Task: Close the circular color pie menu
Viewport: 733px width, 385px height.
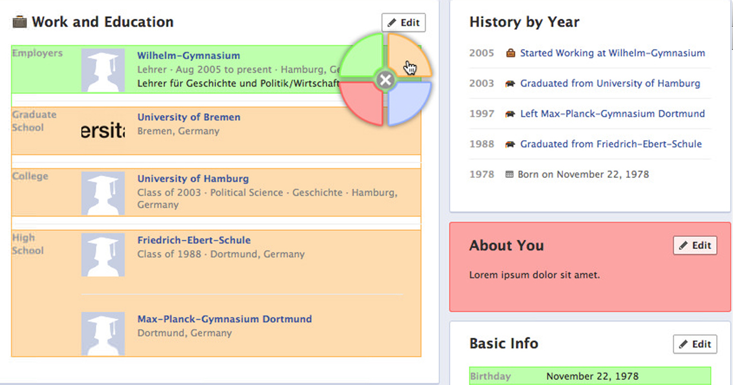Action: tap(386, 80)
